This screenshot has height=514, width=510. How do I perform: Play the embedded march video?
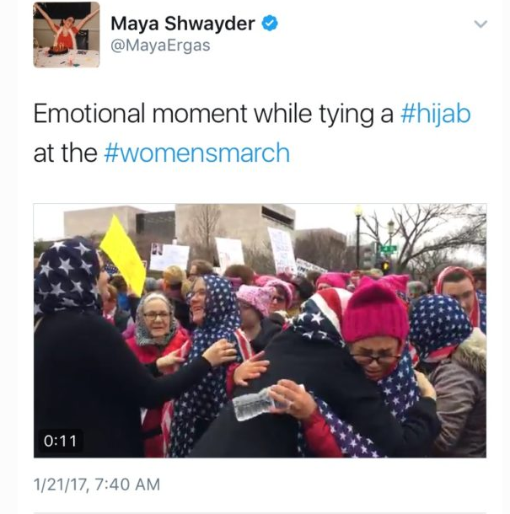260,330
